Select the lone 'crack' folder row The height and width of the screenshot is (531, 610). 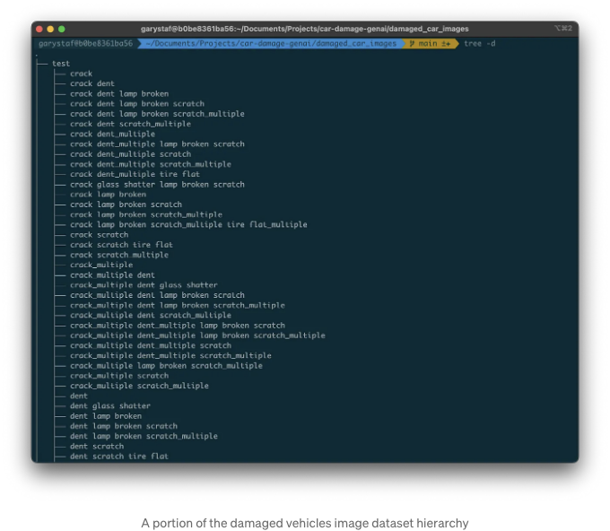82,74
